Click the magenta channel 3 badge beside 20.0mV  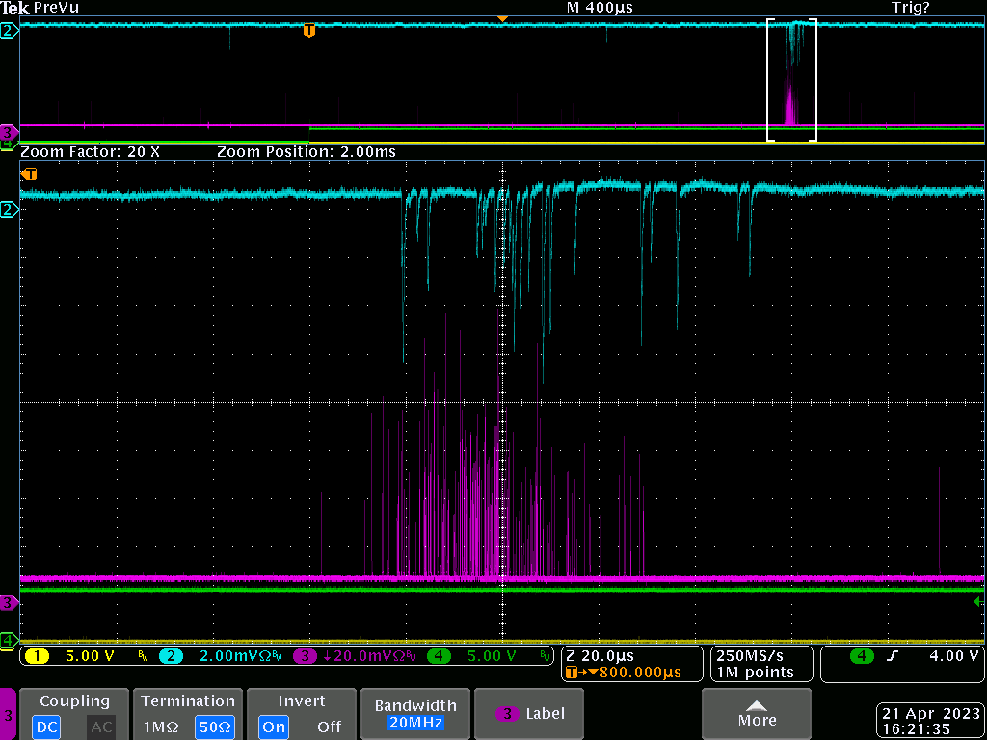click(x=305, y=656)
